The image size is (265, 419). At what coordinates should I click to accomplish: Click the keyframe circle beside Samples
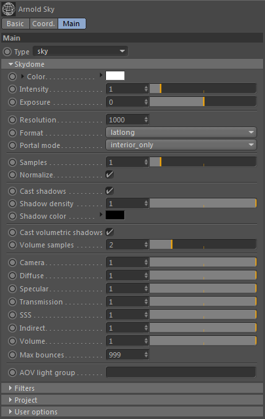tap(12, 162)
